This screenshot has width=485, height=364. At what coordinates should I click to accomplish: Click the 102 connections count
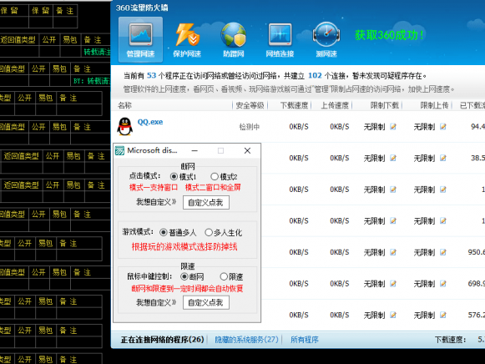pyautogui.click(x=315, y=75)
